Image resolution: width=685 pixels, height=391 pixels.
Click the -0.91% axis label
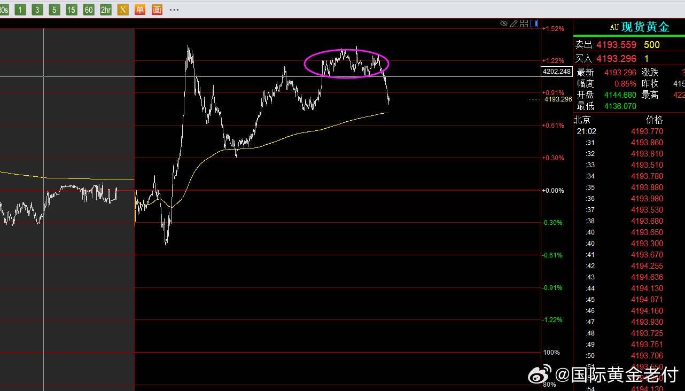[x=553, y=288]
